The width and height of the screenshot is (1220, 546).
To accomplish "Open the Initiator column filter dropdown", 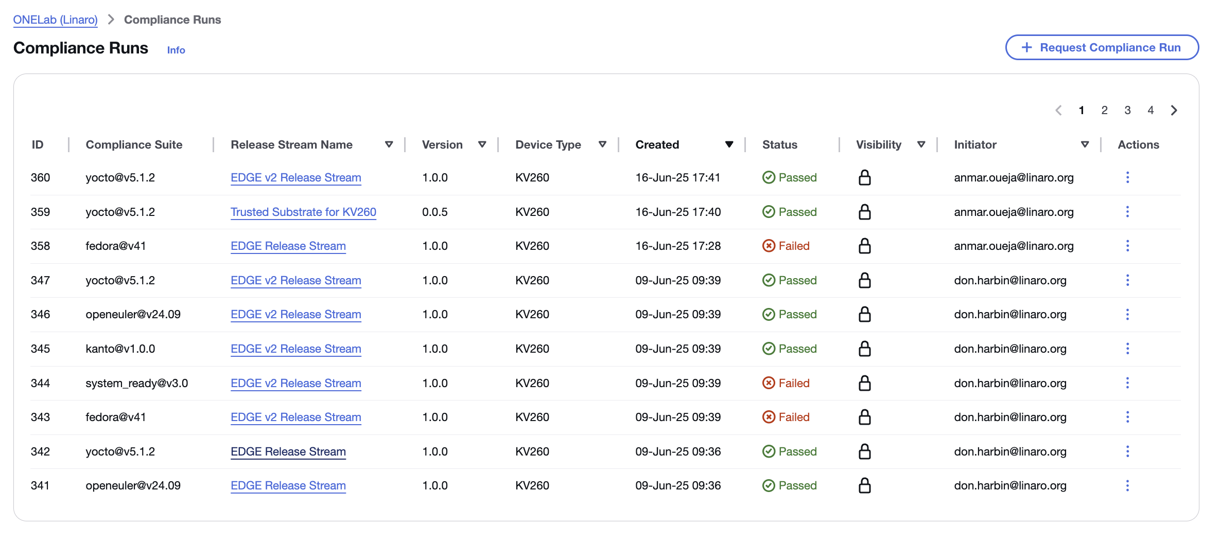I will coord(1085,144).
